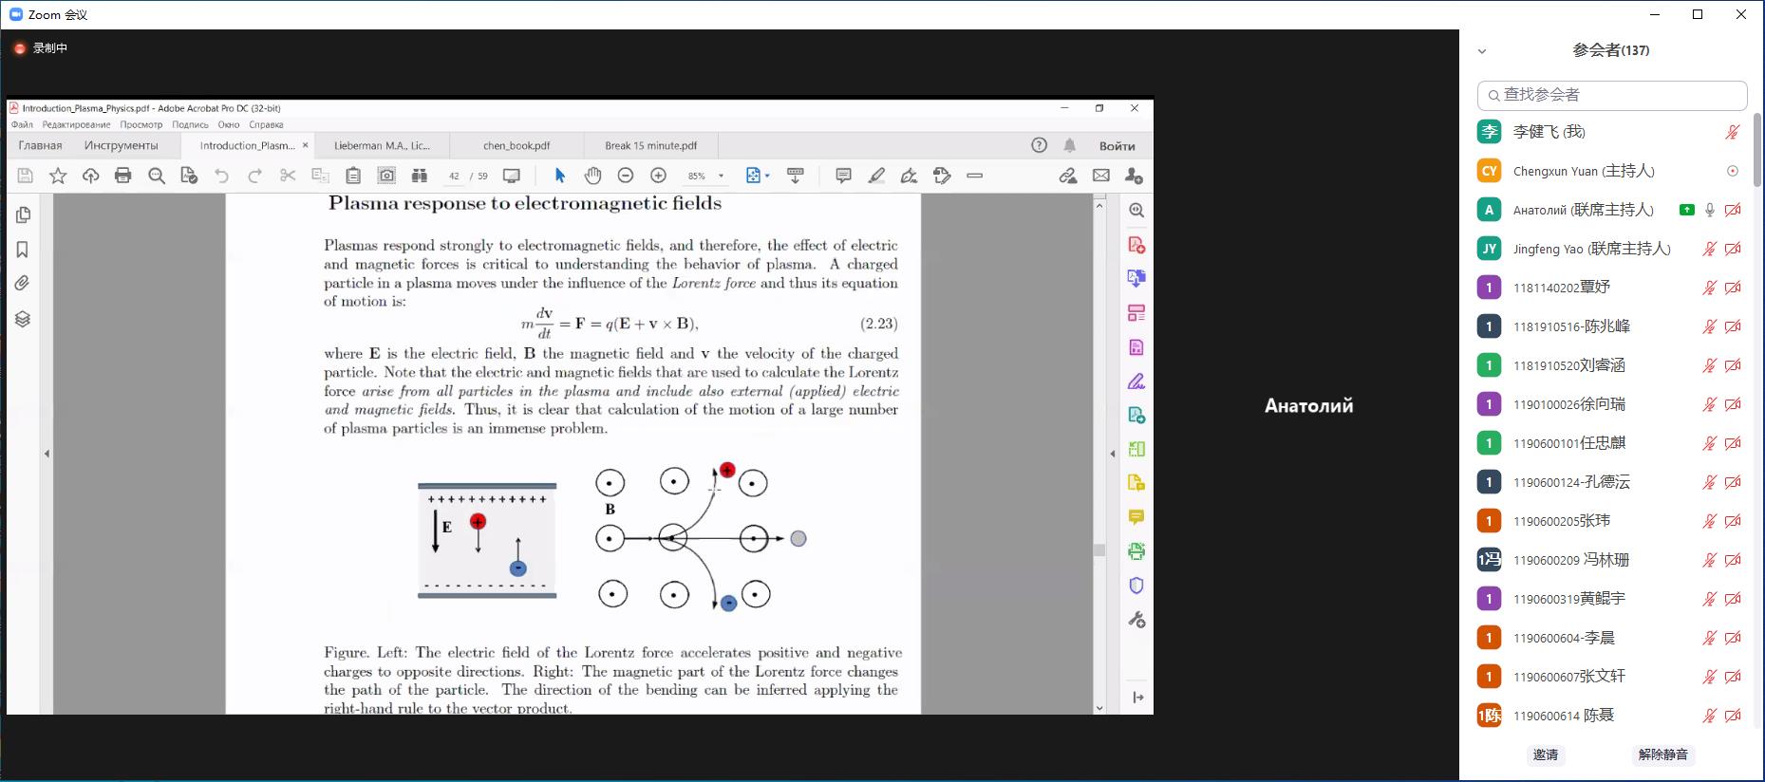Image resolution: width=1765 pixels, height=782 pixels.
Task: Click the Print icon in Acrobat toolbar
Action: [x=122, y=176]
